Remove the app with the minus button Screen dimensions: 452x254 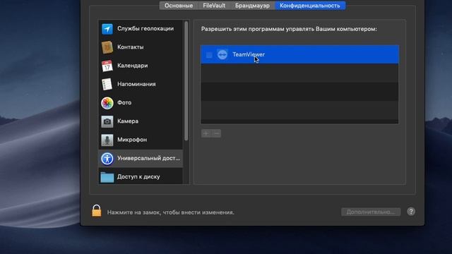(217, 133)
